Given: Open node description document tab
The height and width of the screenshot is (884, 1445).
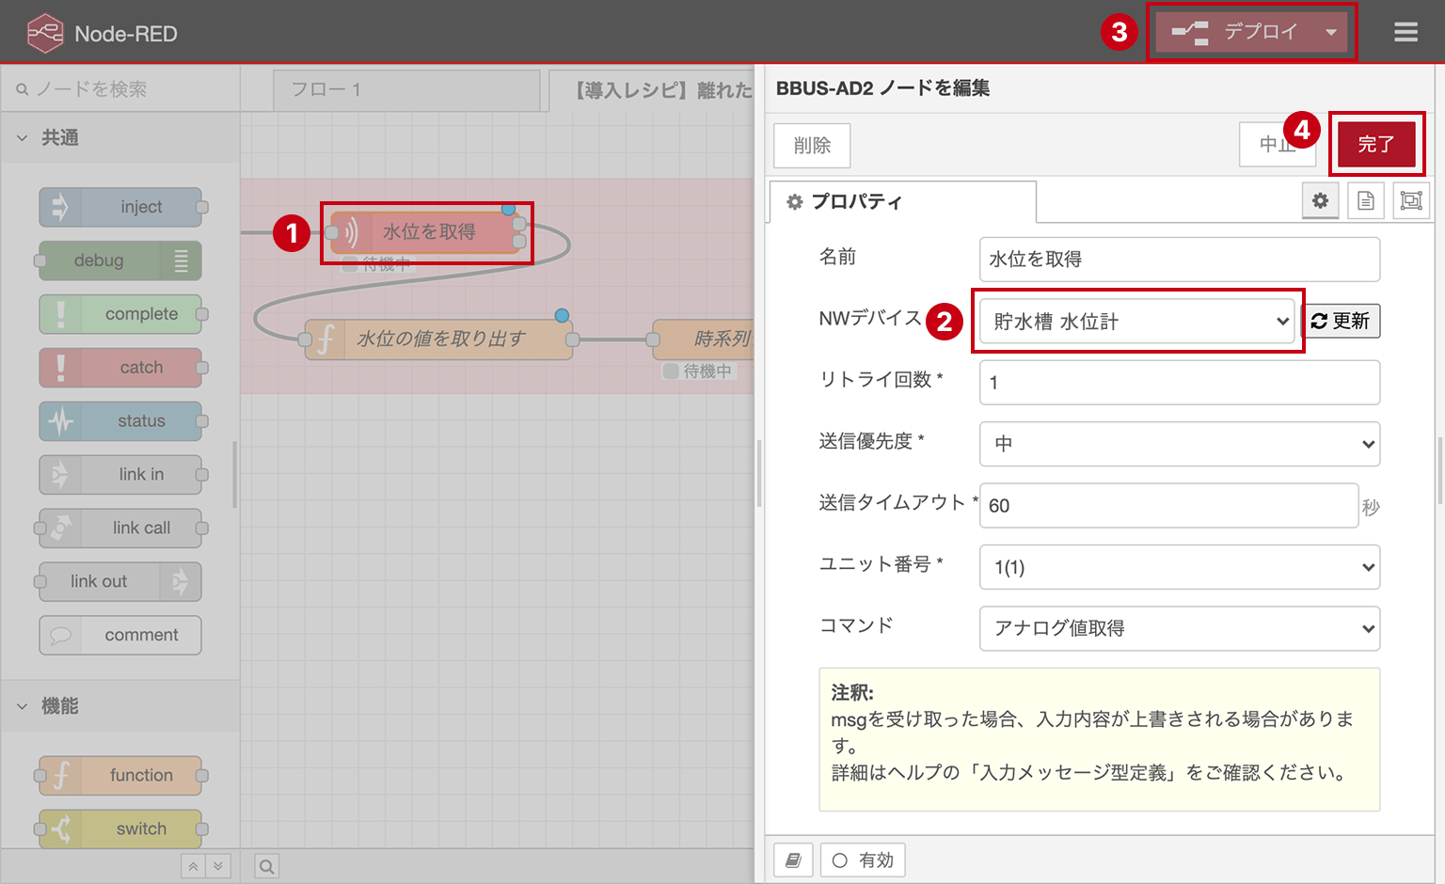Looking at the screenshot, I should point(1366,200).
